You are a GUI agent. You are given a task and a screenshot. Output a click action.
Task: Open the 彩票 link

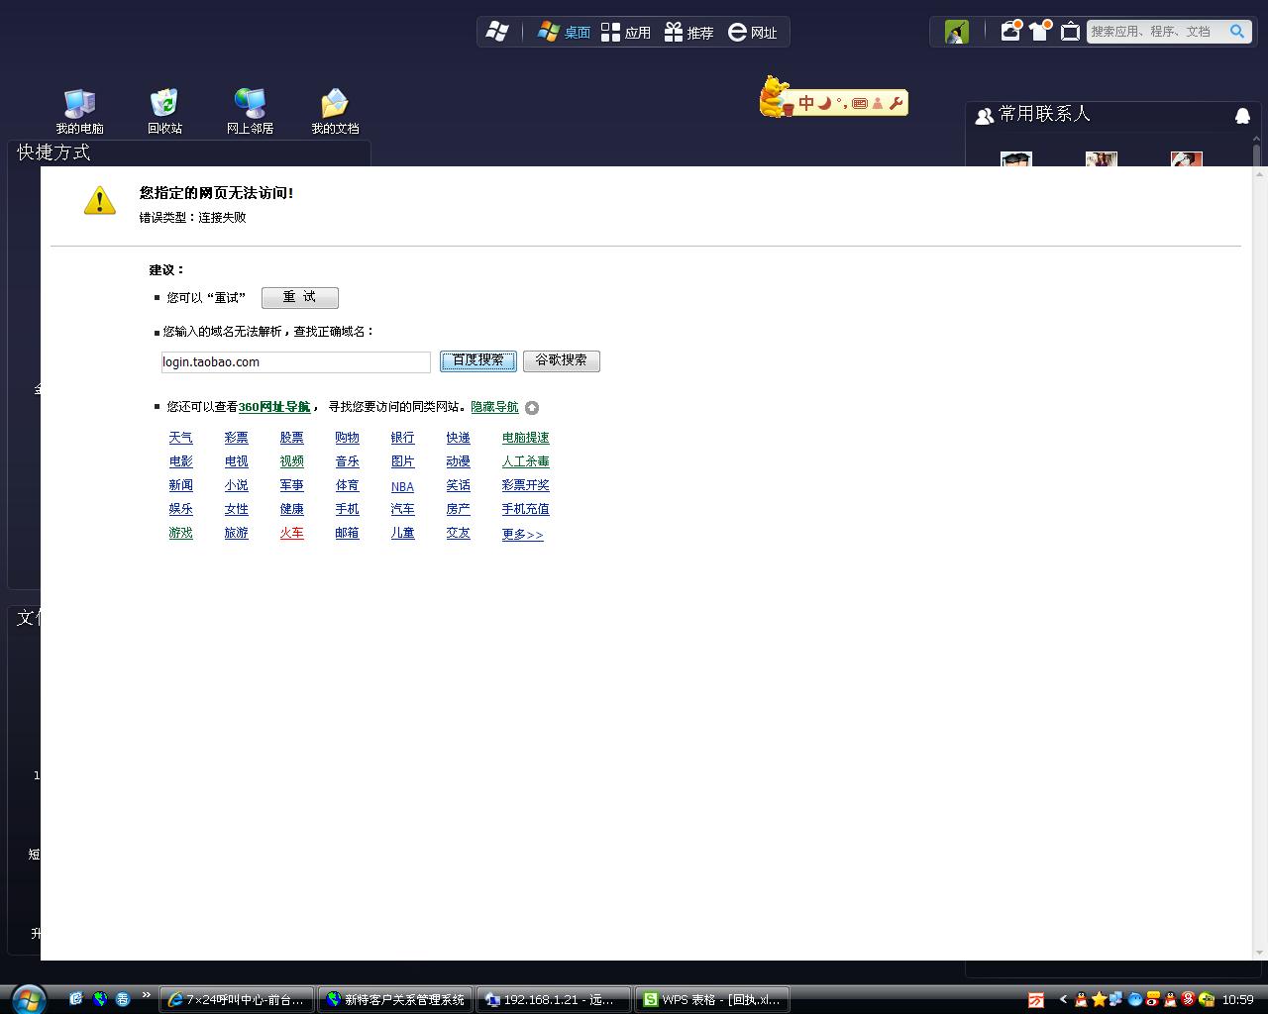tap(237, 438)
